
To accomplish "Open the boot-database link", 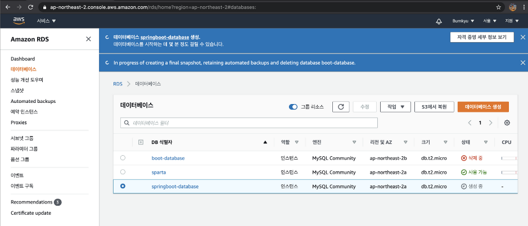I will pyautogui.click(x=168, y=158).
